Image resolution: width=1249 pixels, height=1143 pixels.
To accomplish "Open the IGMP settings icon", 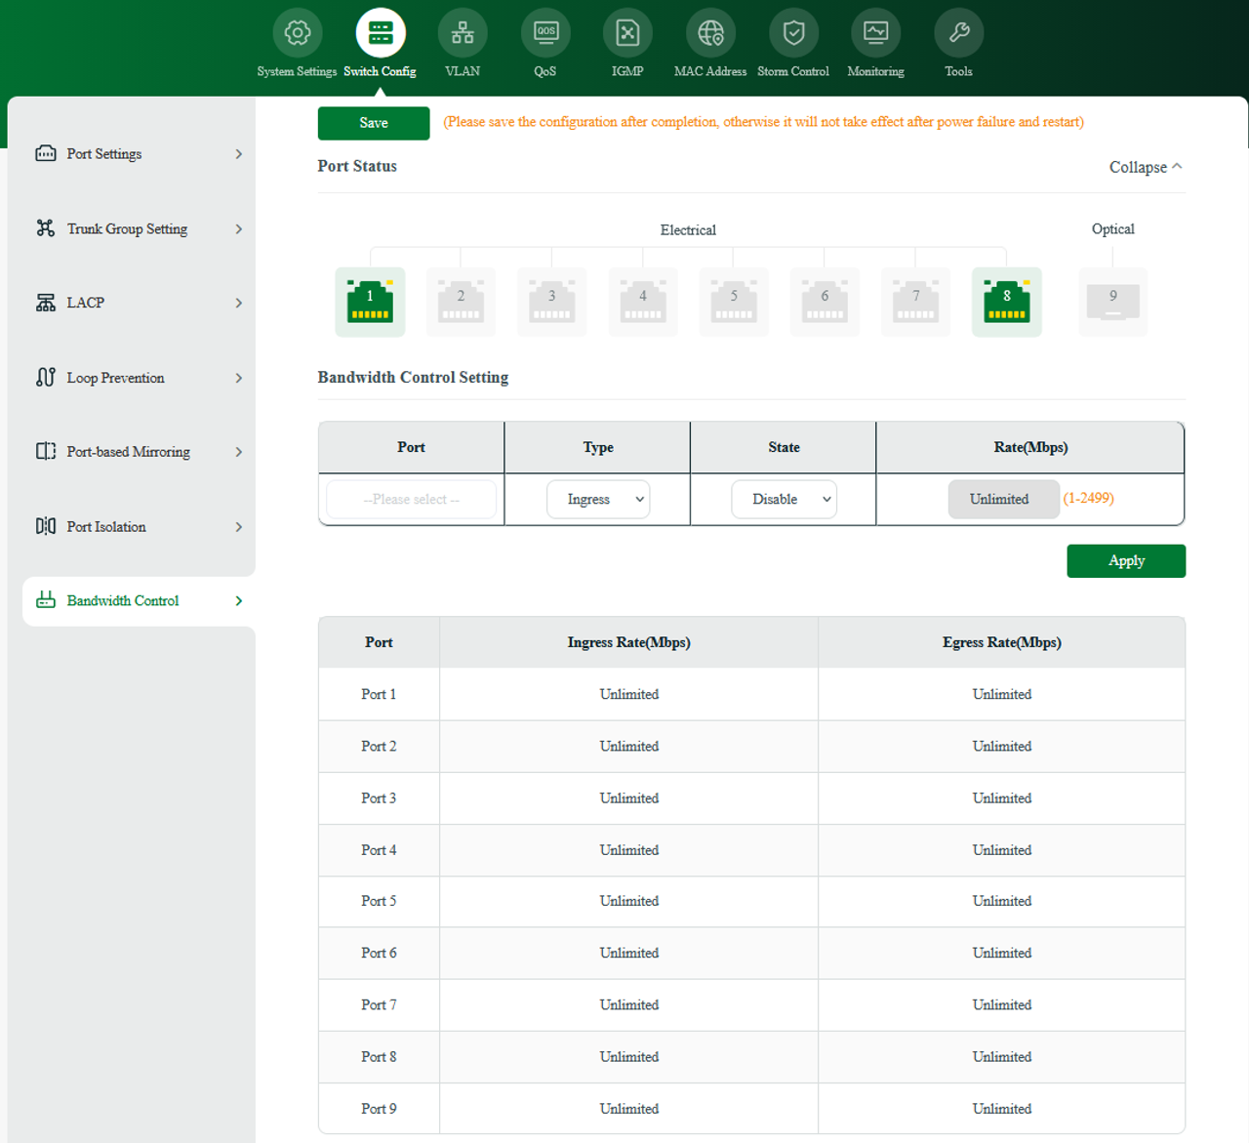I will (x=627, y=32).
